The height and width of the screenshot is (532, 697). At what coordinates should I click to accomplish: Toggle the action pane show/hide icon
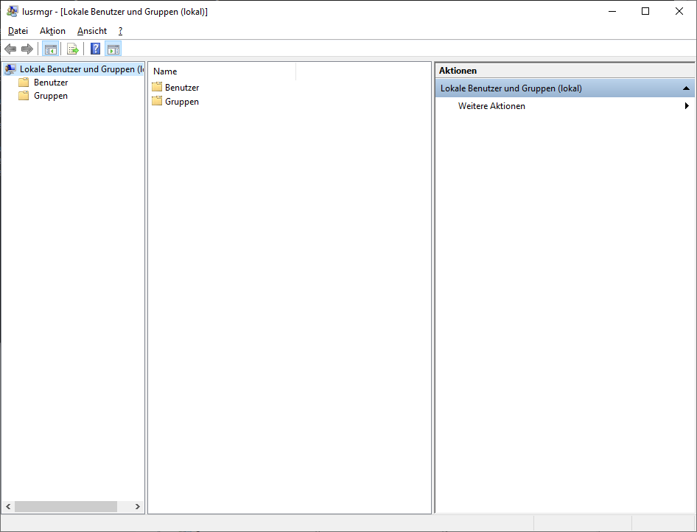pyautogui.click(x=113, y=49)
